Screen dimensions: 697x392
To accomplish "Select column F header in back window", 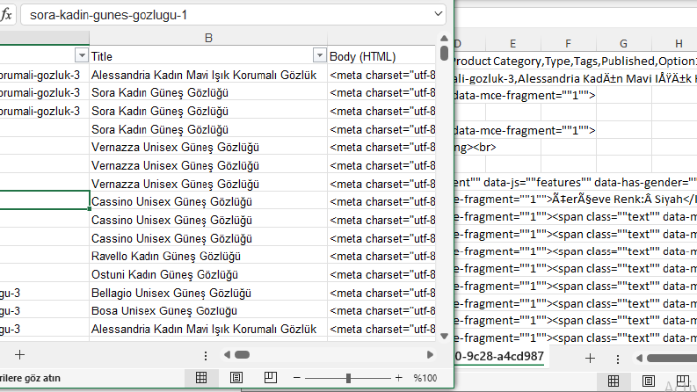I will pos(568,44).
